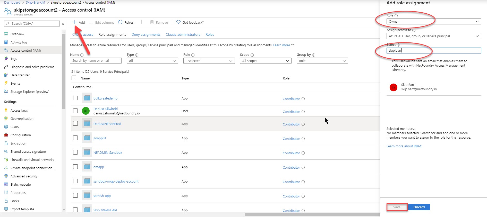Open the Group by dropdown showing Role
The image size is (487, 217).
click(x=322, y=61)
